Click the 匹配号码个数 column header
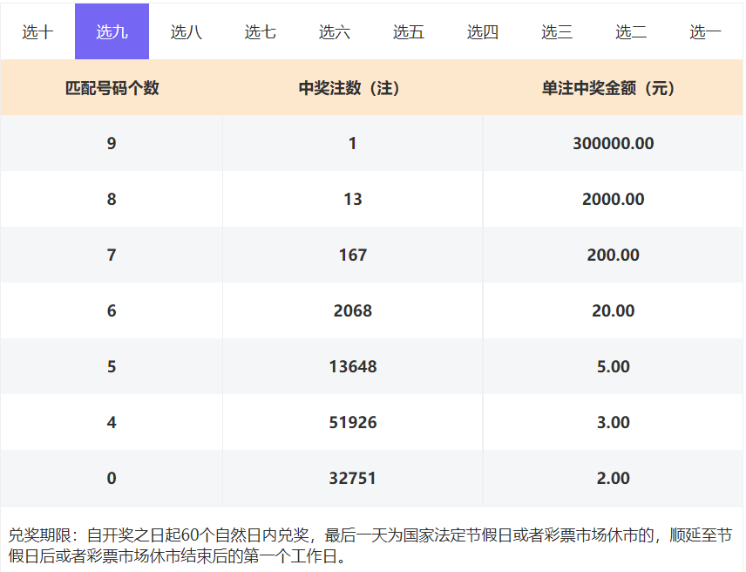Image resolution: width=746 pixels, height=572 pixels. click(x=112, y=88)
